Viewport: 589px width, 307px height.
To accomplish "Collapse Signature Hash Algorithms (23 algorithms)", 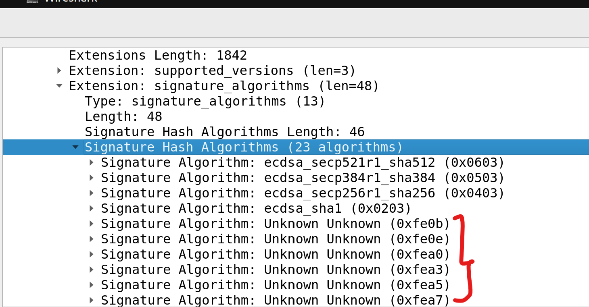I will (x=75, y=147).
